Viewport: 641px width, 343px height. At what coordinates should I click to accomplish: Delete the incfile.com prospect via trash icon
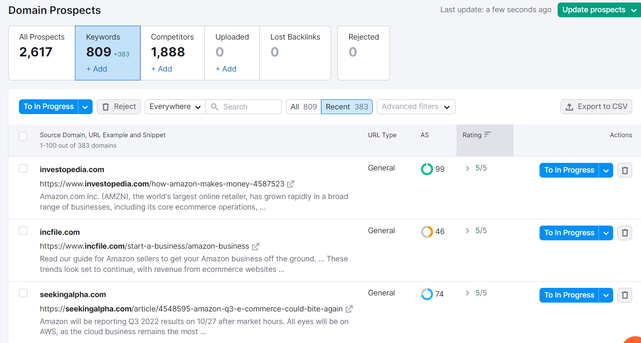(x=625, y=233)
